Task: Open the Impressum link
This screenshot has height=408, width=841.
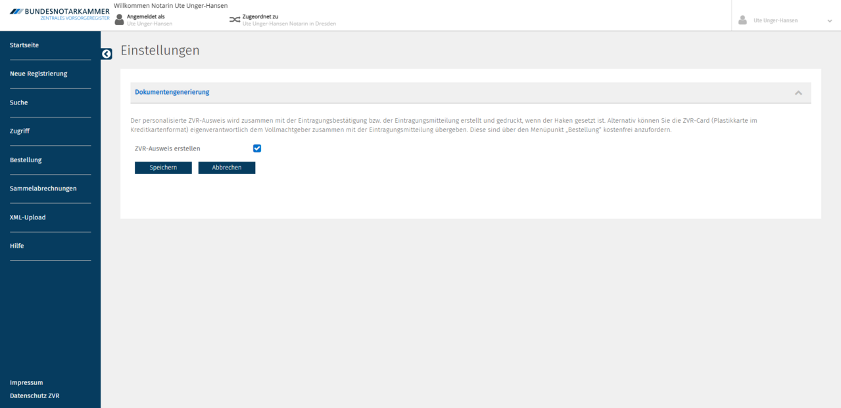Action: (26, 382)
